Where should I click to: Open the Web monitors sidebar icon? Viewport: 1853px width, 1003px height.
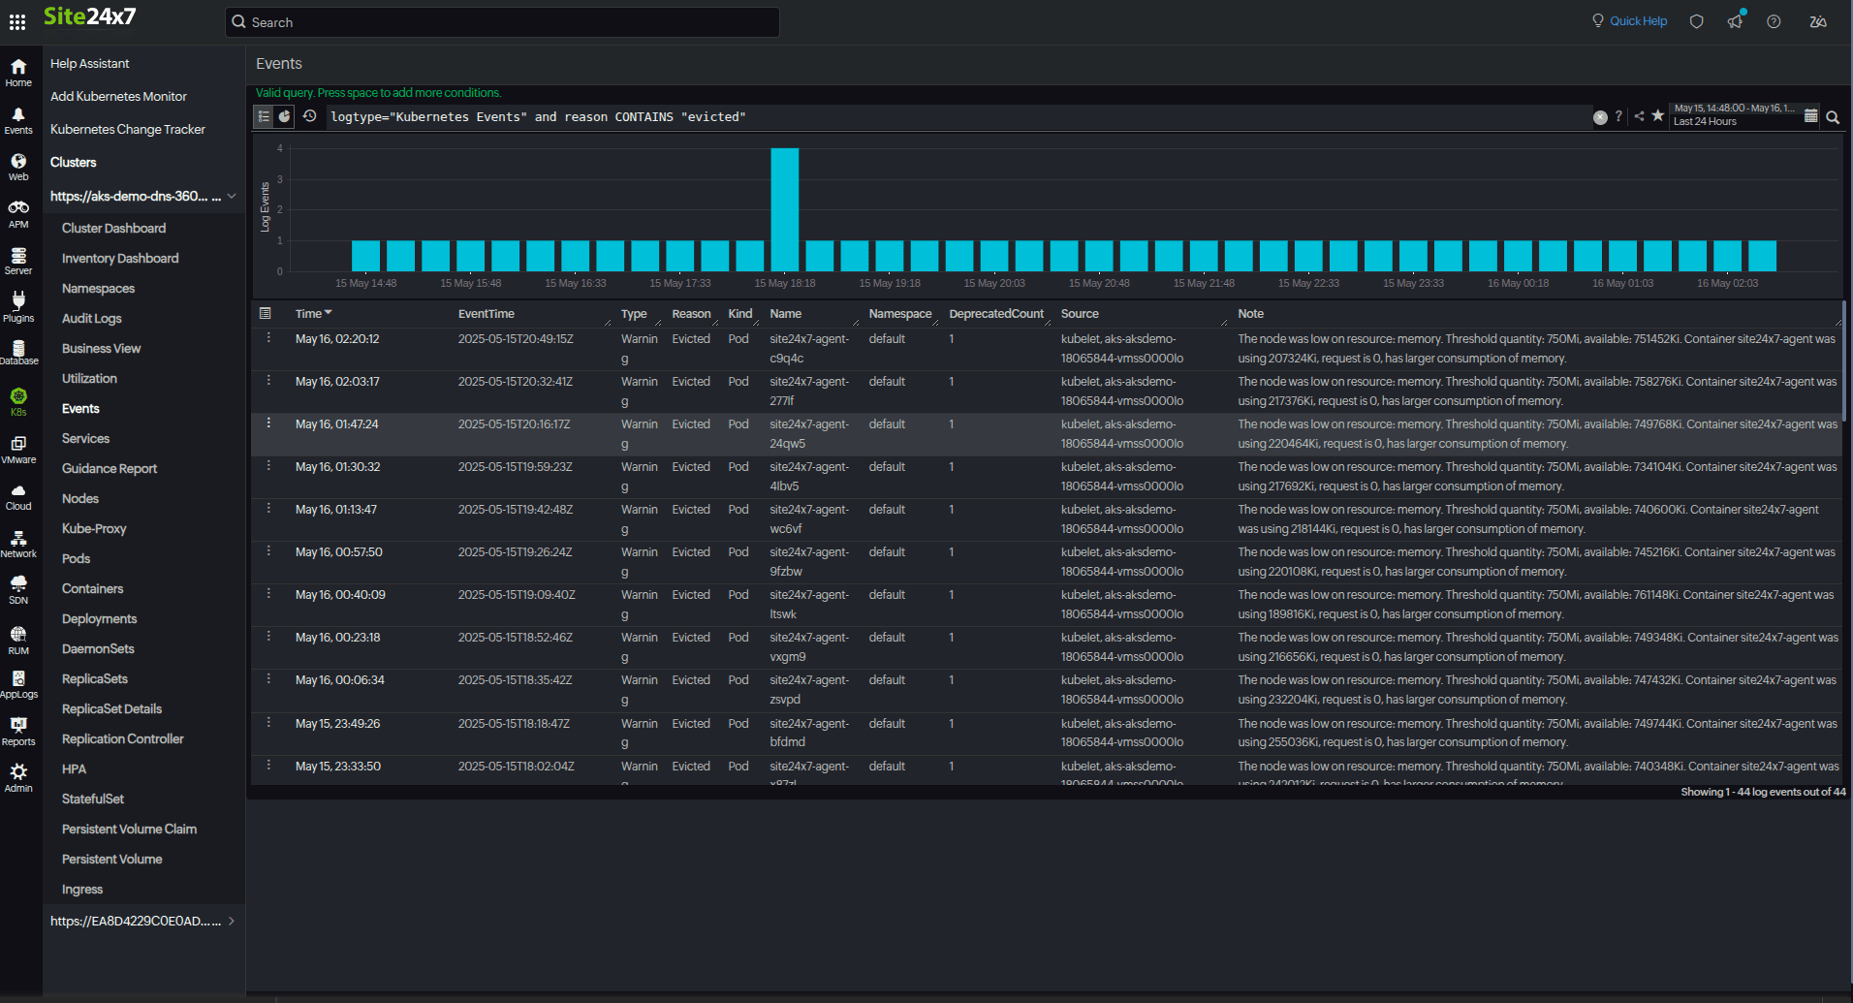click(18, 167)
